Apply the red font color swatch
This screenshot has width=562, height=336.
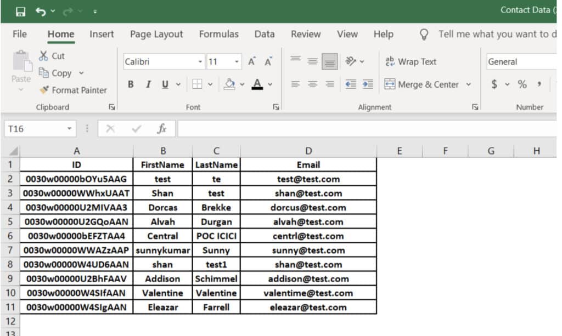(257, 84)
